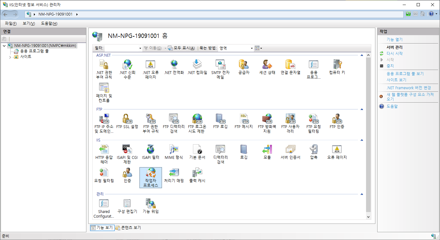Open 페이지 및 컨트롤 icon
The image size is (440, 240).
click(104, 93)
